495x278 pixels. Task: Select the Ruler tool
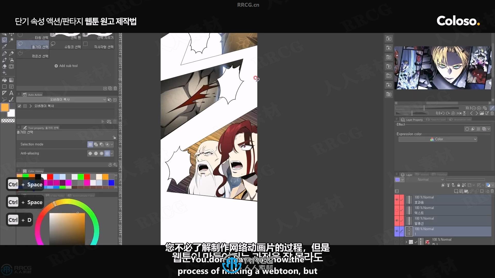[x=4, y=93]
